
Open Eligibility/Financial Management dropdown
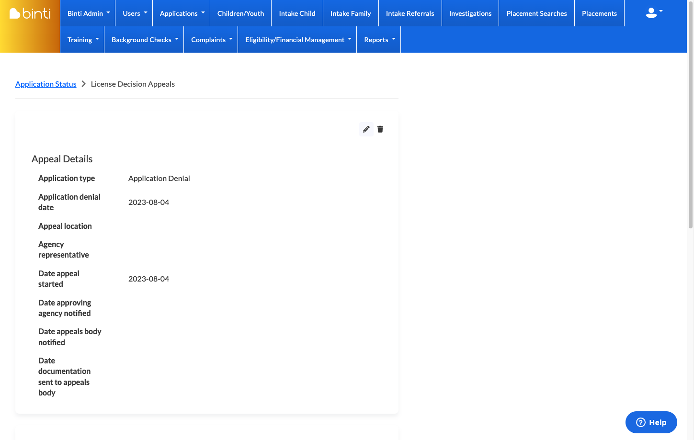[298, 40]
